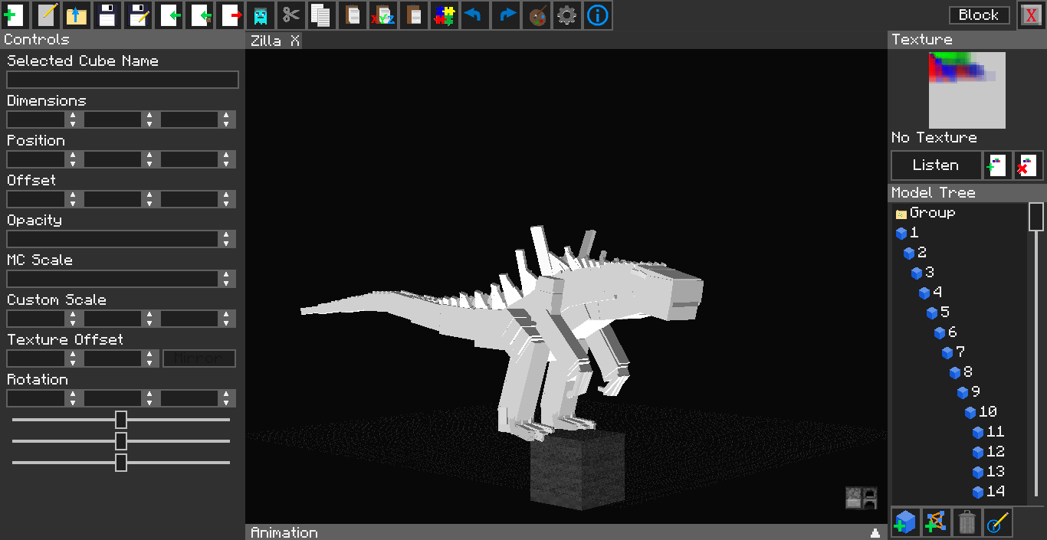Click the Redo arrow icon
Viewport: 1047px width, 540px height.
tap(505, 15)
